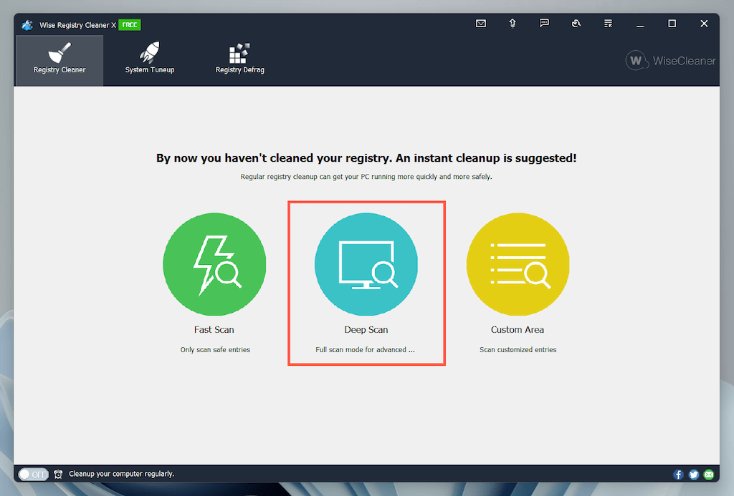Click "Scan customized entries" description
734x496 pixels.
[518, 350]
